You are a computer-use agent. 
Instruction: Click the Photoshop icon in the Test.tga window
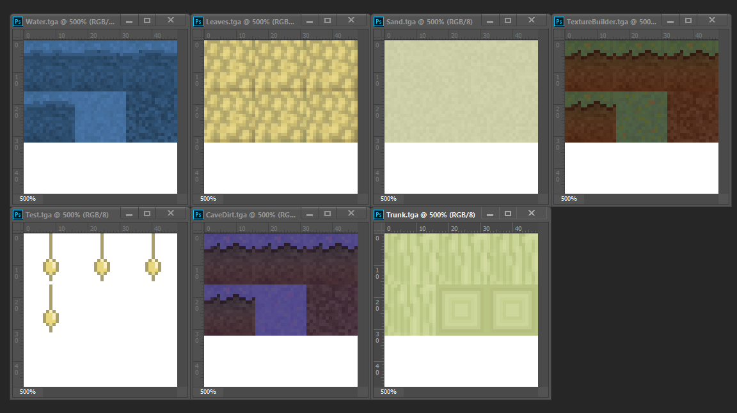18,215
